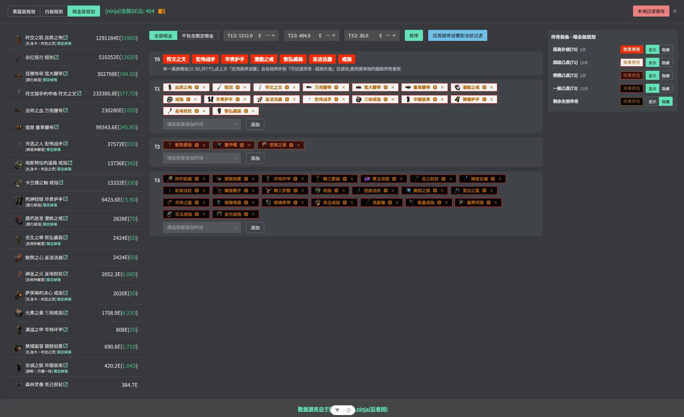Open the 数据源来自于 ninja link at bottom
This screenshot has width=684, height=417.
pyautogui.click(x=343, y=409)
